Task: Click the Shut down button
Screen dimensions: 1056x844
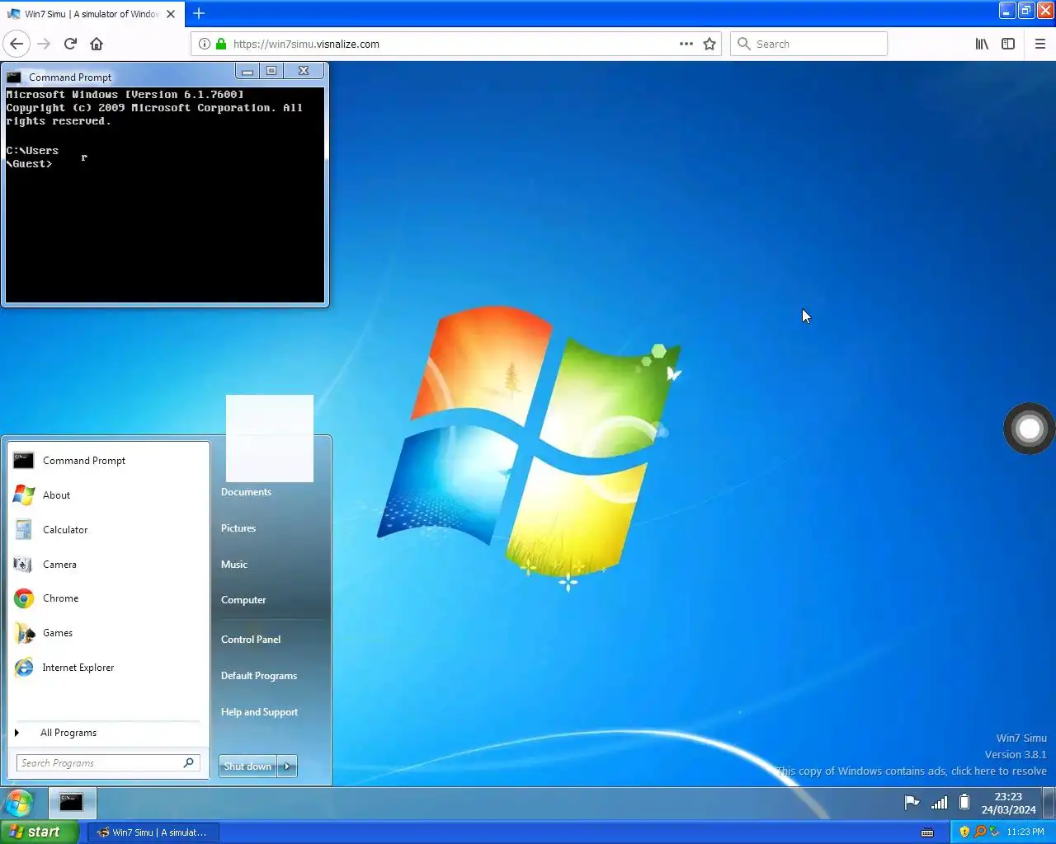Action: (247, 767)
